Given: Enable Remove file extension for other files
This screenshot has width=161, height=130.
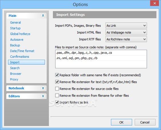Looking at the screenshot, I should (x=57, y=96).
